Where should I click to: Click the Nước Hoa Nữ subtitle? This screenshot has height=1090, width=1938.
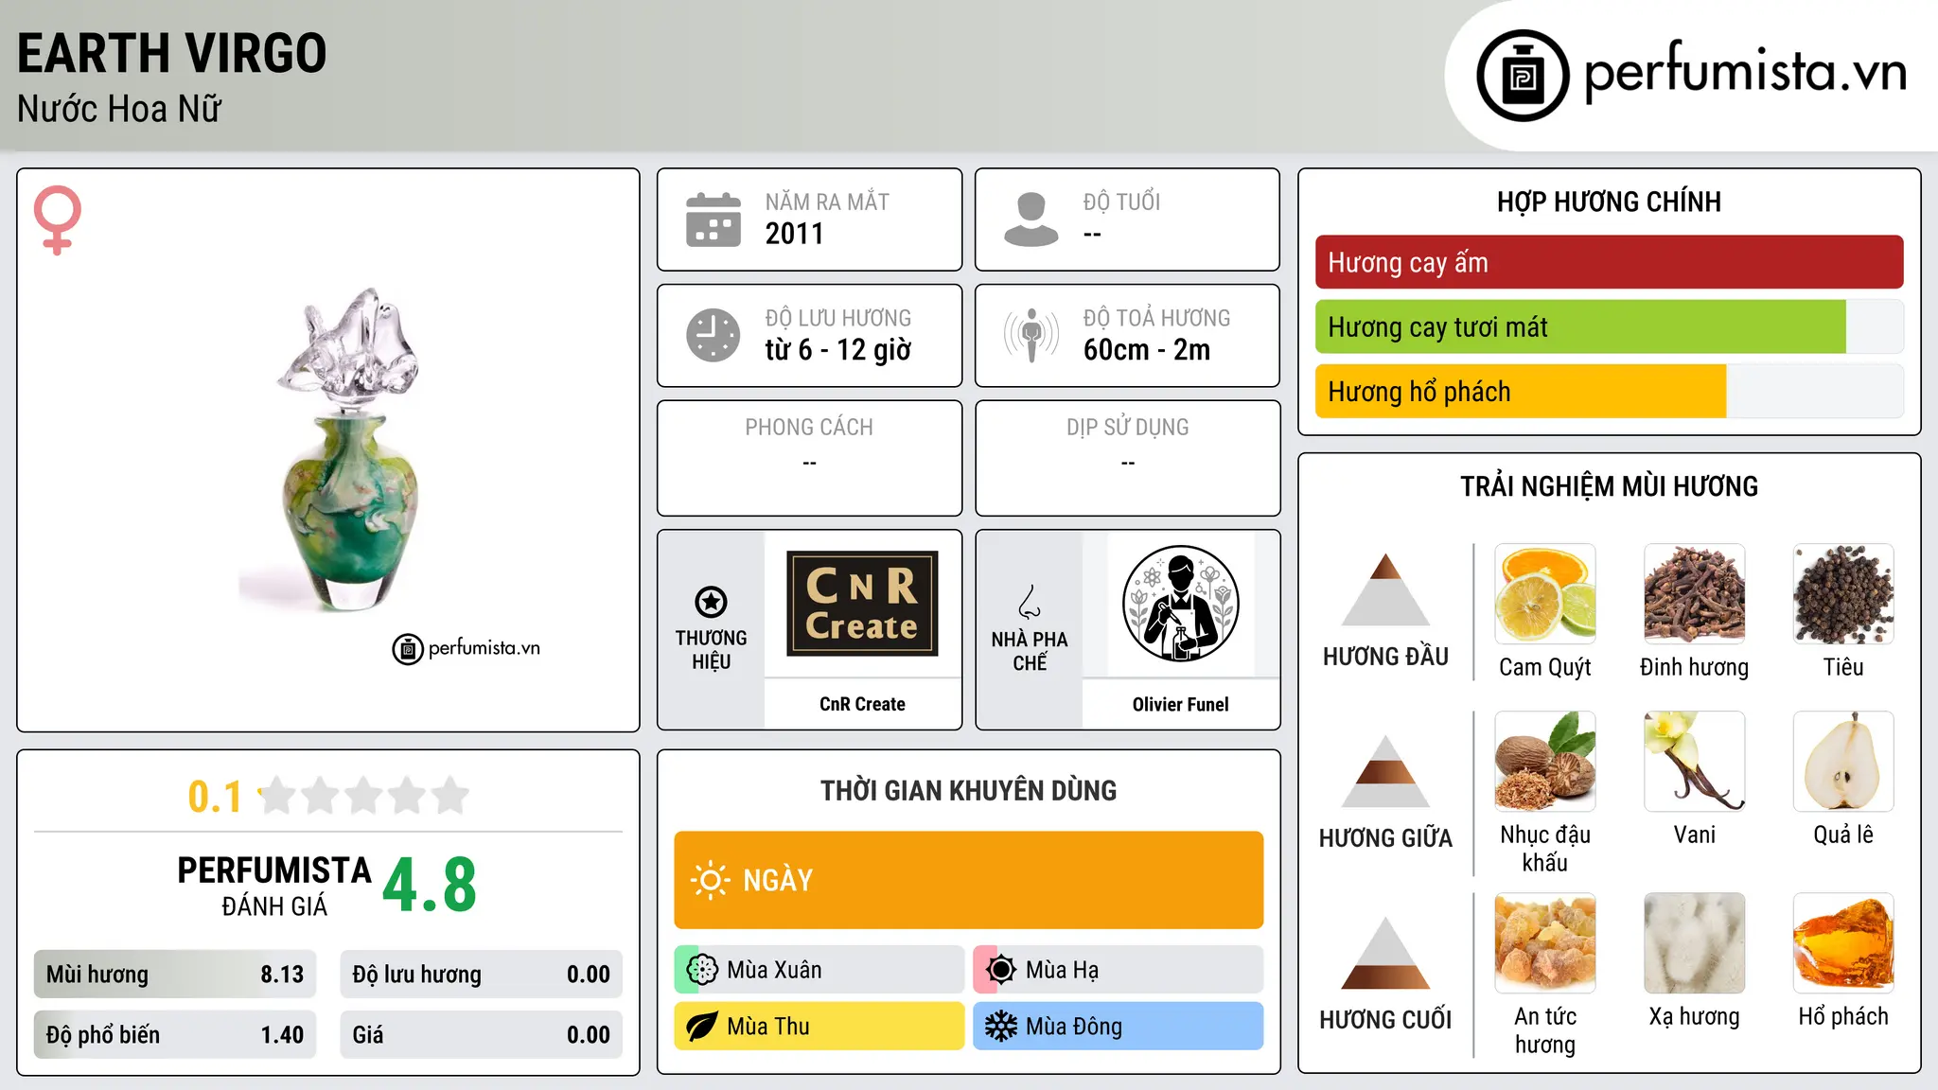pos(119,109)
